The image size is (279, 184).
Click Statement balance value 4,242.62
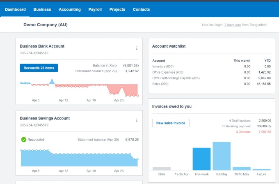point(132,71)
